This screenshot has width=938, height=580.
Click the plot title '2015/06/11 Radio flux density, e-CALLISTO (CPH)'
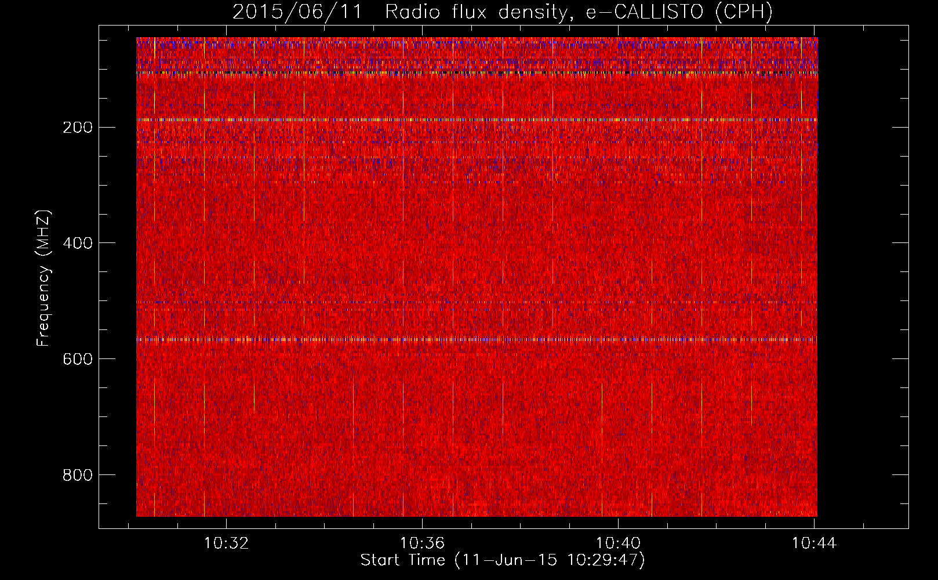click(503, 12)
